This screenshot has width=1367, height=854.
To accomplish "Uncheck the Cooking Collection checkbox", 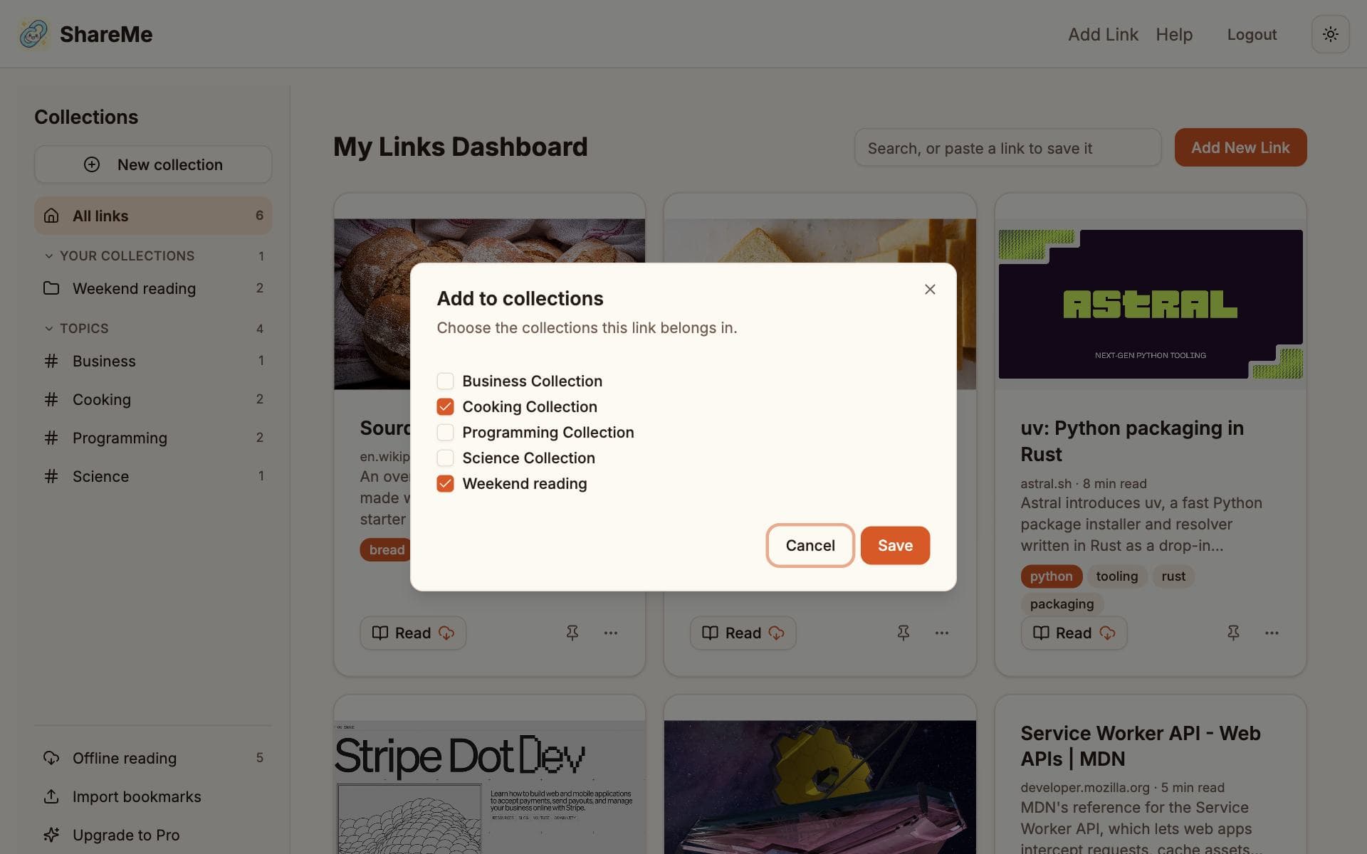I will point(445,406).
